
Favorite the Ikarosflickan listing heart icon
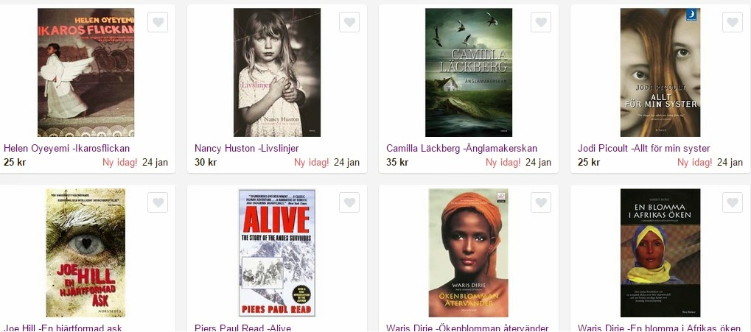coord(158,22)
